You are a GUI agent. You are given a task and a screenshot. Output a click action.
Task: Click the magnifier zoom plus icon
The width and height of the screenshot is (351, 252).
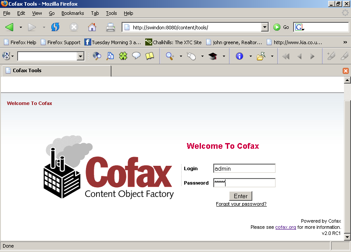click(170, 56)
